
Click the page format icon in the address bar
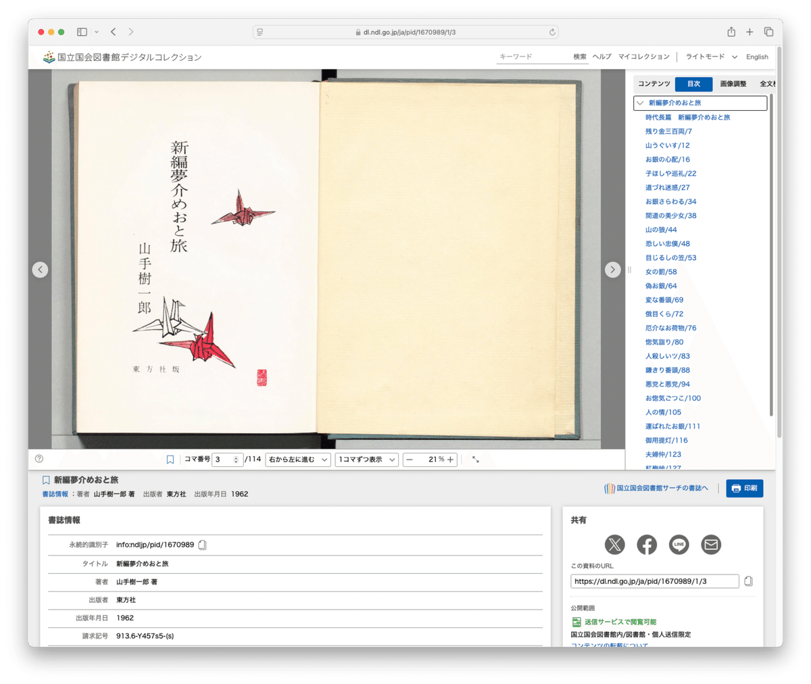[x=260, y=32]
